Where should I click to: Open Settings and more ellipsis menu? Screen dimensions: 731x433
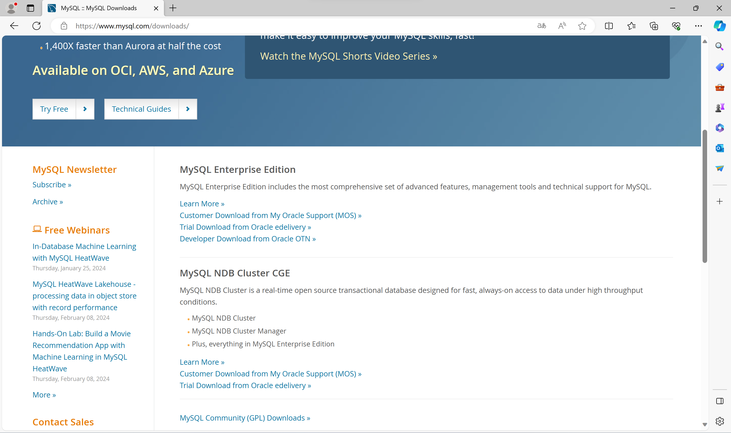pyautogui.click(x=698, y=26)
